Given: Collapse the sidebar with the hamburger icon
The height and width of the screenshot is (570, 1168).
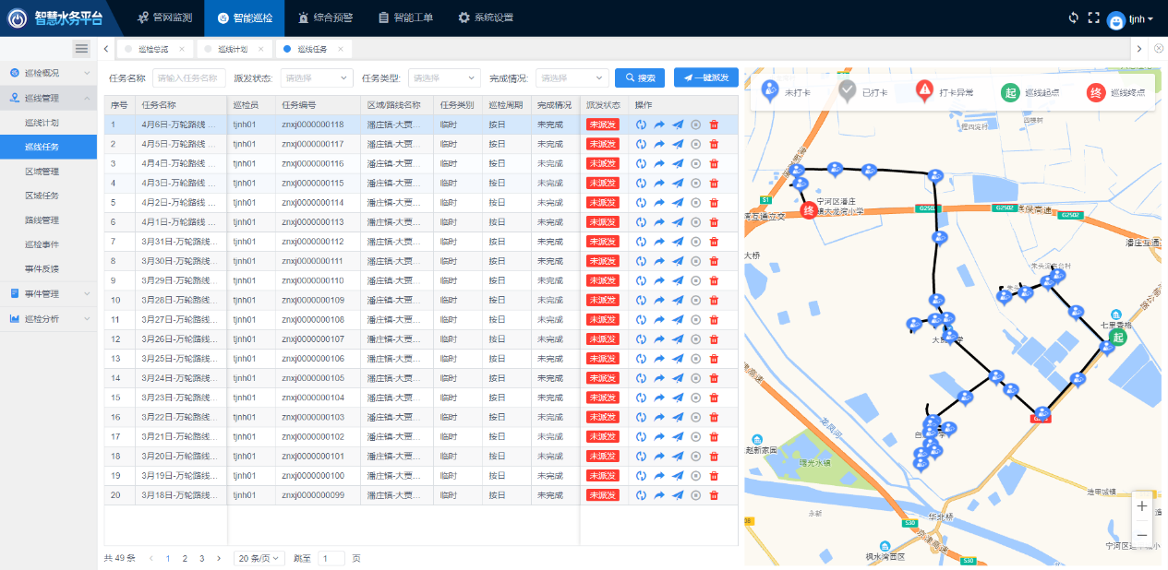Looking at the screenshot, I should pos(81,49).
